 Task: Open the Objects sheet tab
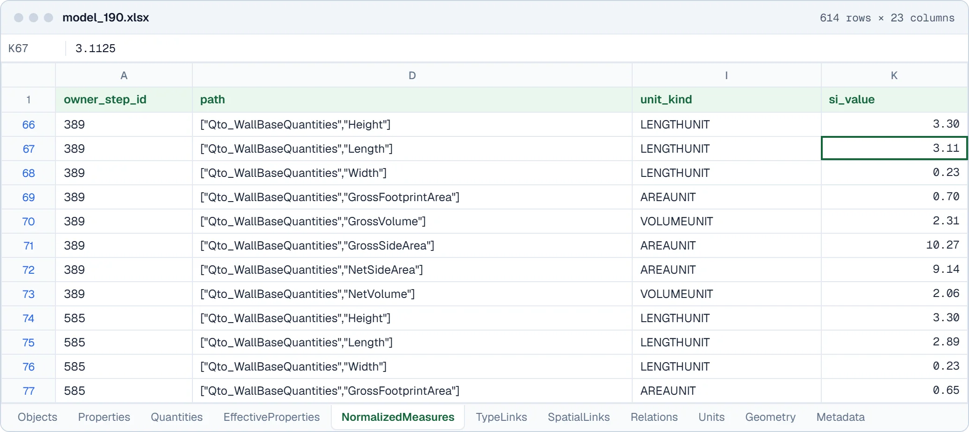(37, 417)
